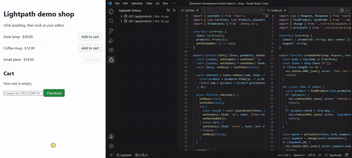Open the Run menu
The image size is (352, 158).
165,3
